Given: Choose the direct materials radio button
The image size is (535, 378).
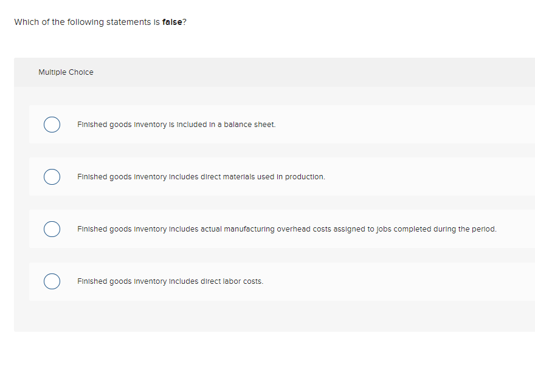Looking at the screenshot, I should click(52, 177).
